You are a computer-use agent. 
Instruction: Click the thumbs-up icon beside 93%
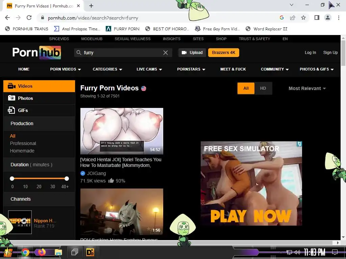tap(111, 181)
